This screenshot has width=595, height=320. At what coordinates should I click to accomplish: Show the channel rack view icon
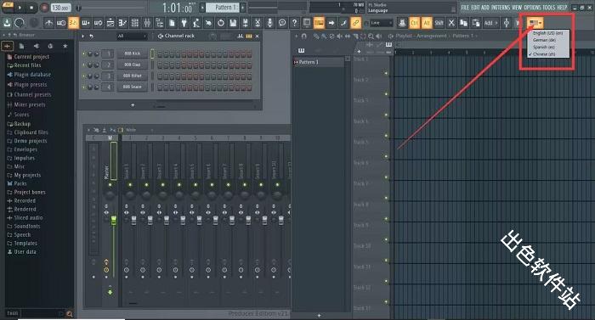134,23
